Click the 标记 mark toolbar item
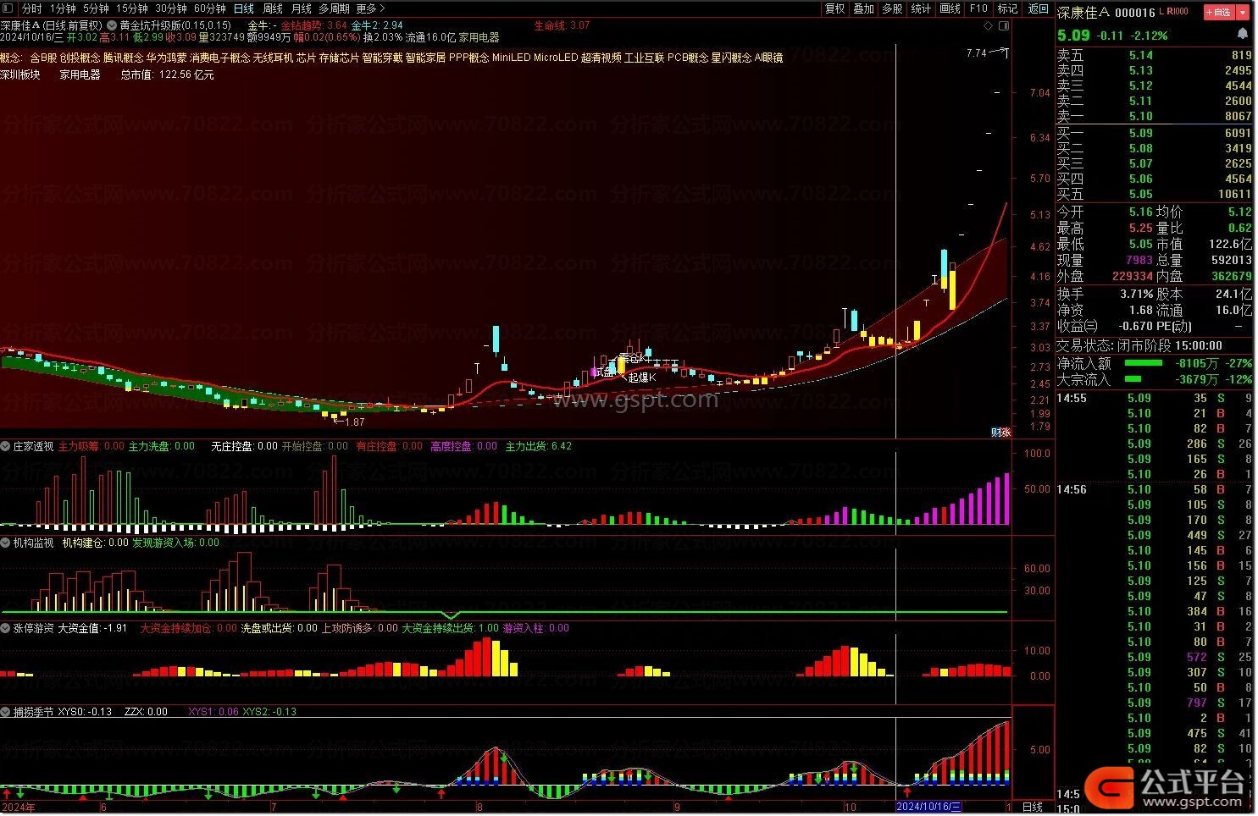The width and height of the screenshot is (1258, 816). (x=1008, y=8)
